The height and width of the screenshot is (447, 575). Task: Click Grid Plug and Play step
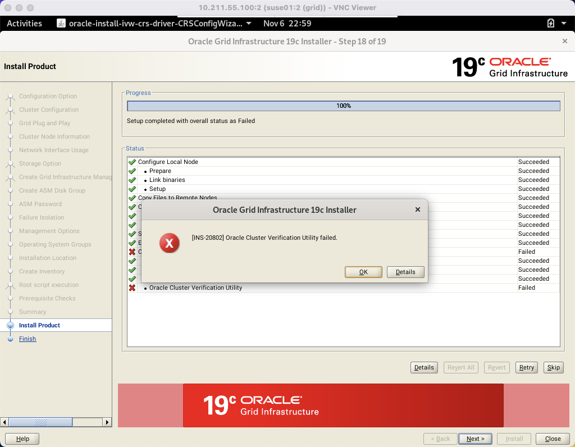[44, 123]
